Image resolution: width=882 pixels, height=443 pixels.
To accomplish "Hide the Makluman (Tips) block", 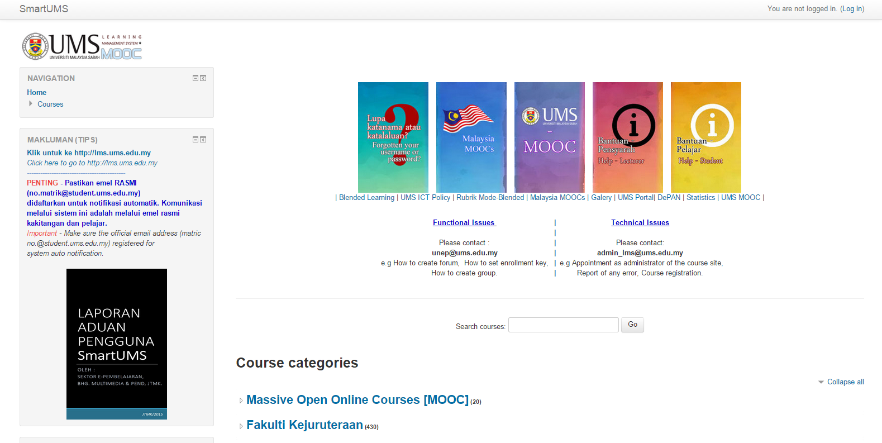I will [x=196, y=140].
